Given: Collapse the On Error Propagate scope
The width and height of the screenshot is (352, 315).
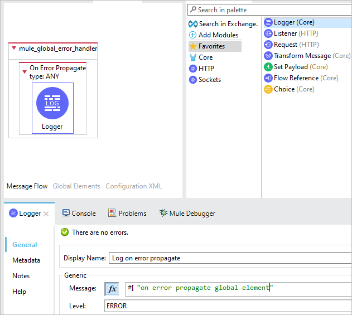Looking at the screenshot, I should 25,72.
